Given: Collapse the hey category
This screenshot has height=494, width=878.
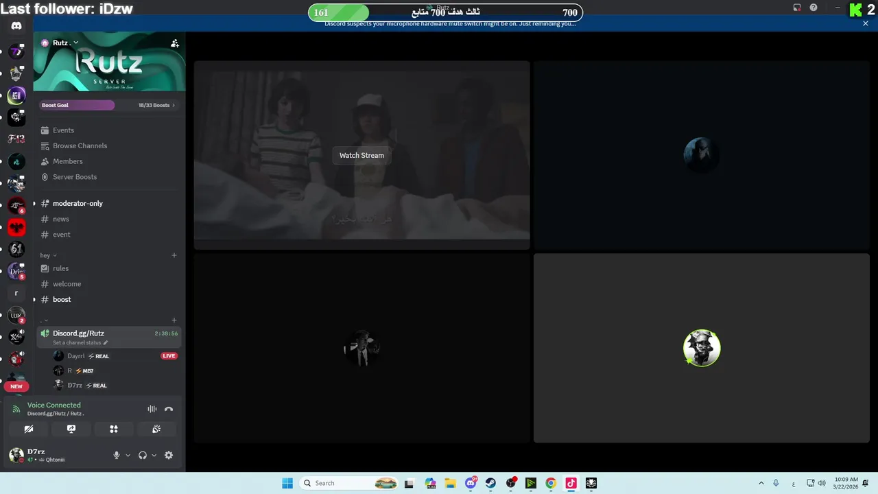Looking at the screenshot, I should (48, 255).
